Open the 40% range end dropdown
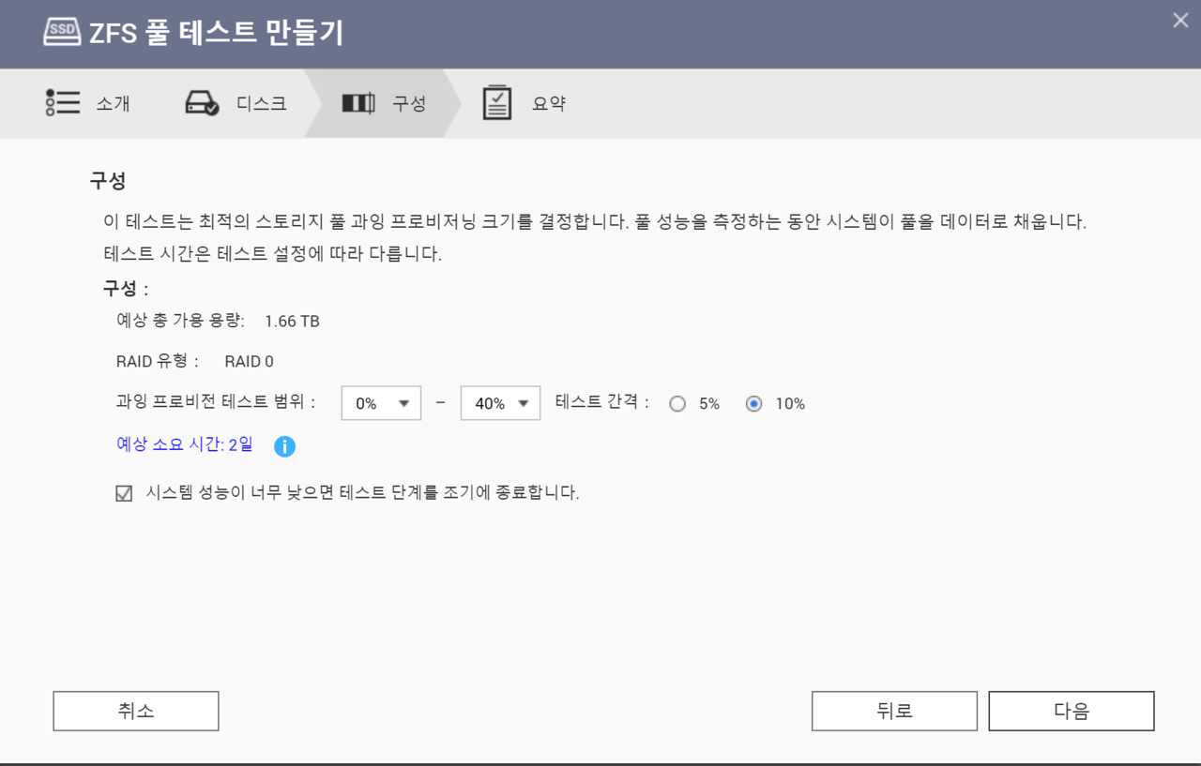This screenshot has height=766, width=1201. coord(500,403)
